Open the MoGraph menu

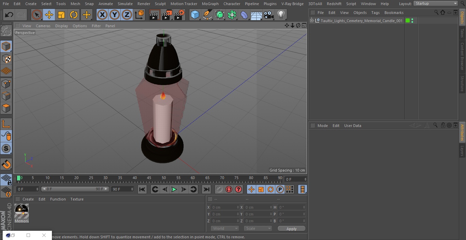coord(210,4)
